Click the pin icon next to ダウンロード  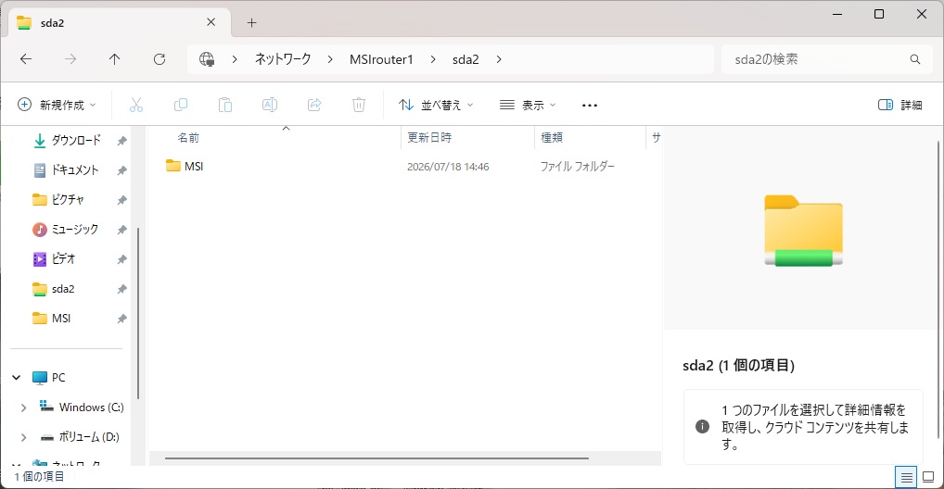tap(121, 141)
